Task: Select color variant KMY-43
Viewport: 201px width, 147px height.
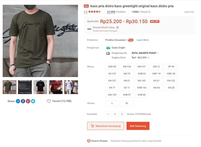Action: (112, 67)
